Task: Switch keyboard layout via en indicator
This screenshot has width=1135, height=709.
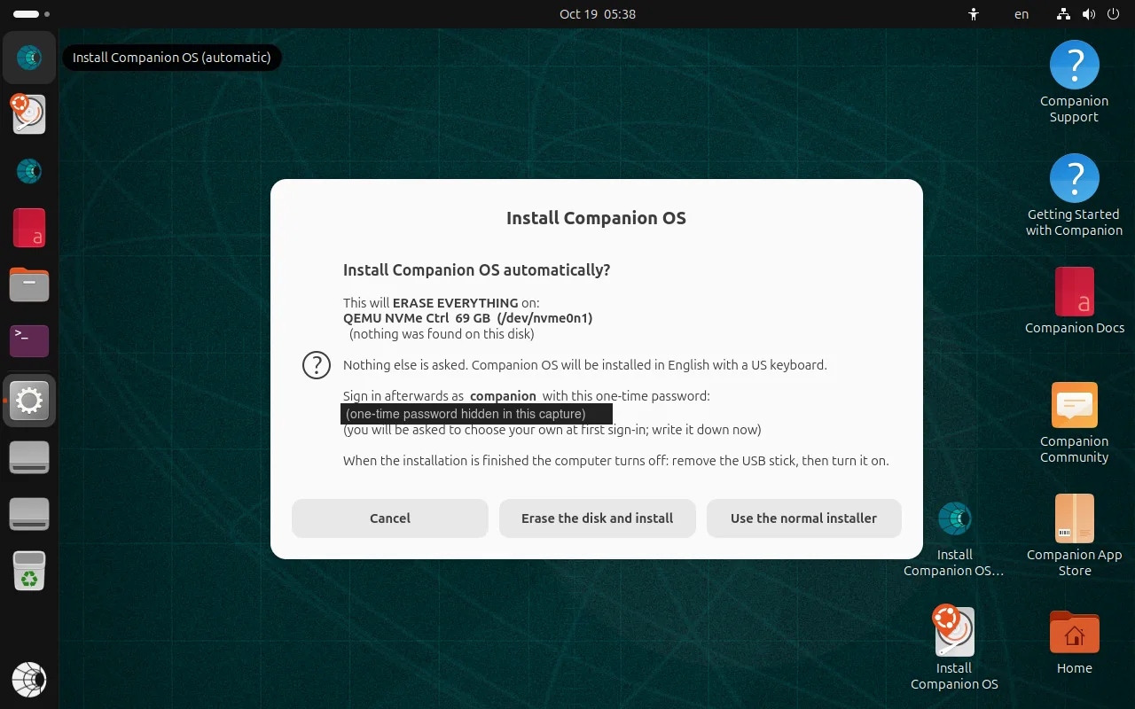Action: 1021,14
